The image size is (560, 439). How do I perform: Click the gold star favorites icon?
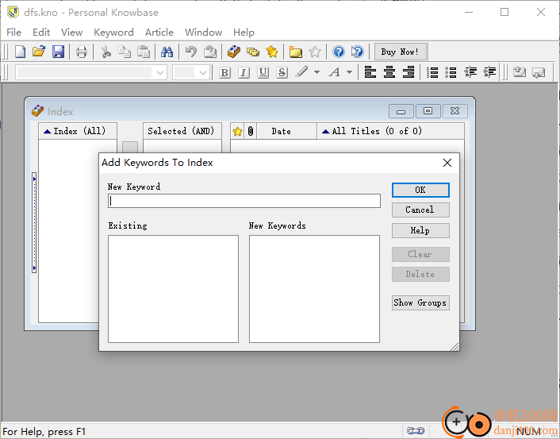272,52
